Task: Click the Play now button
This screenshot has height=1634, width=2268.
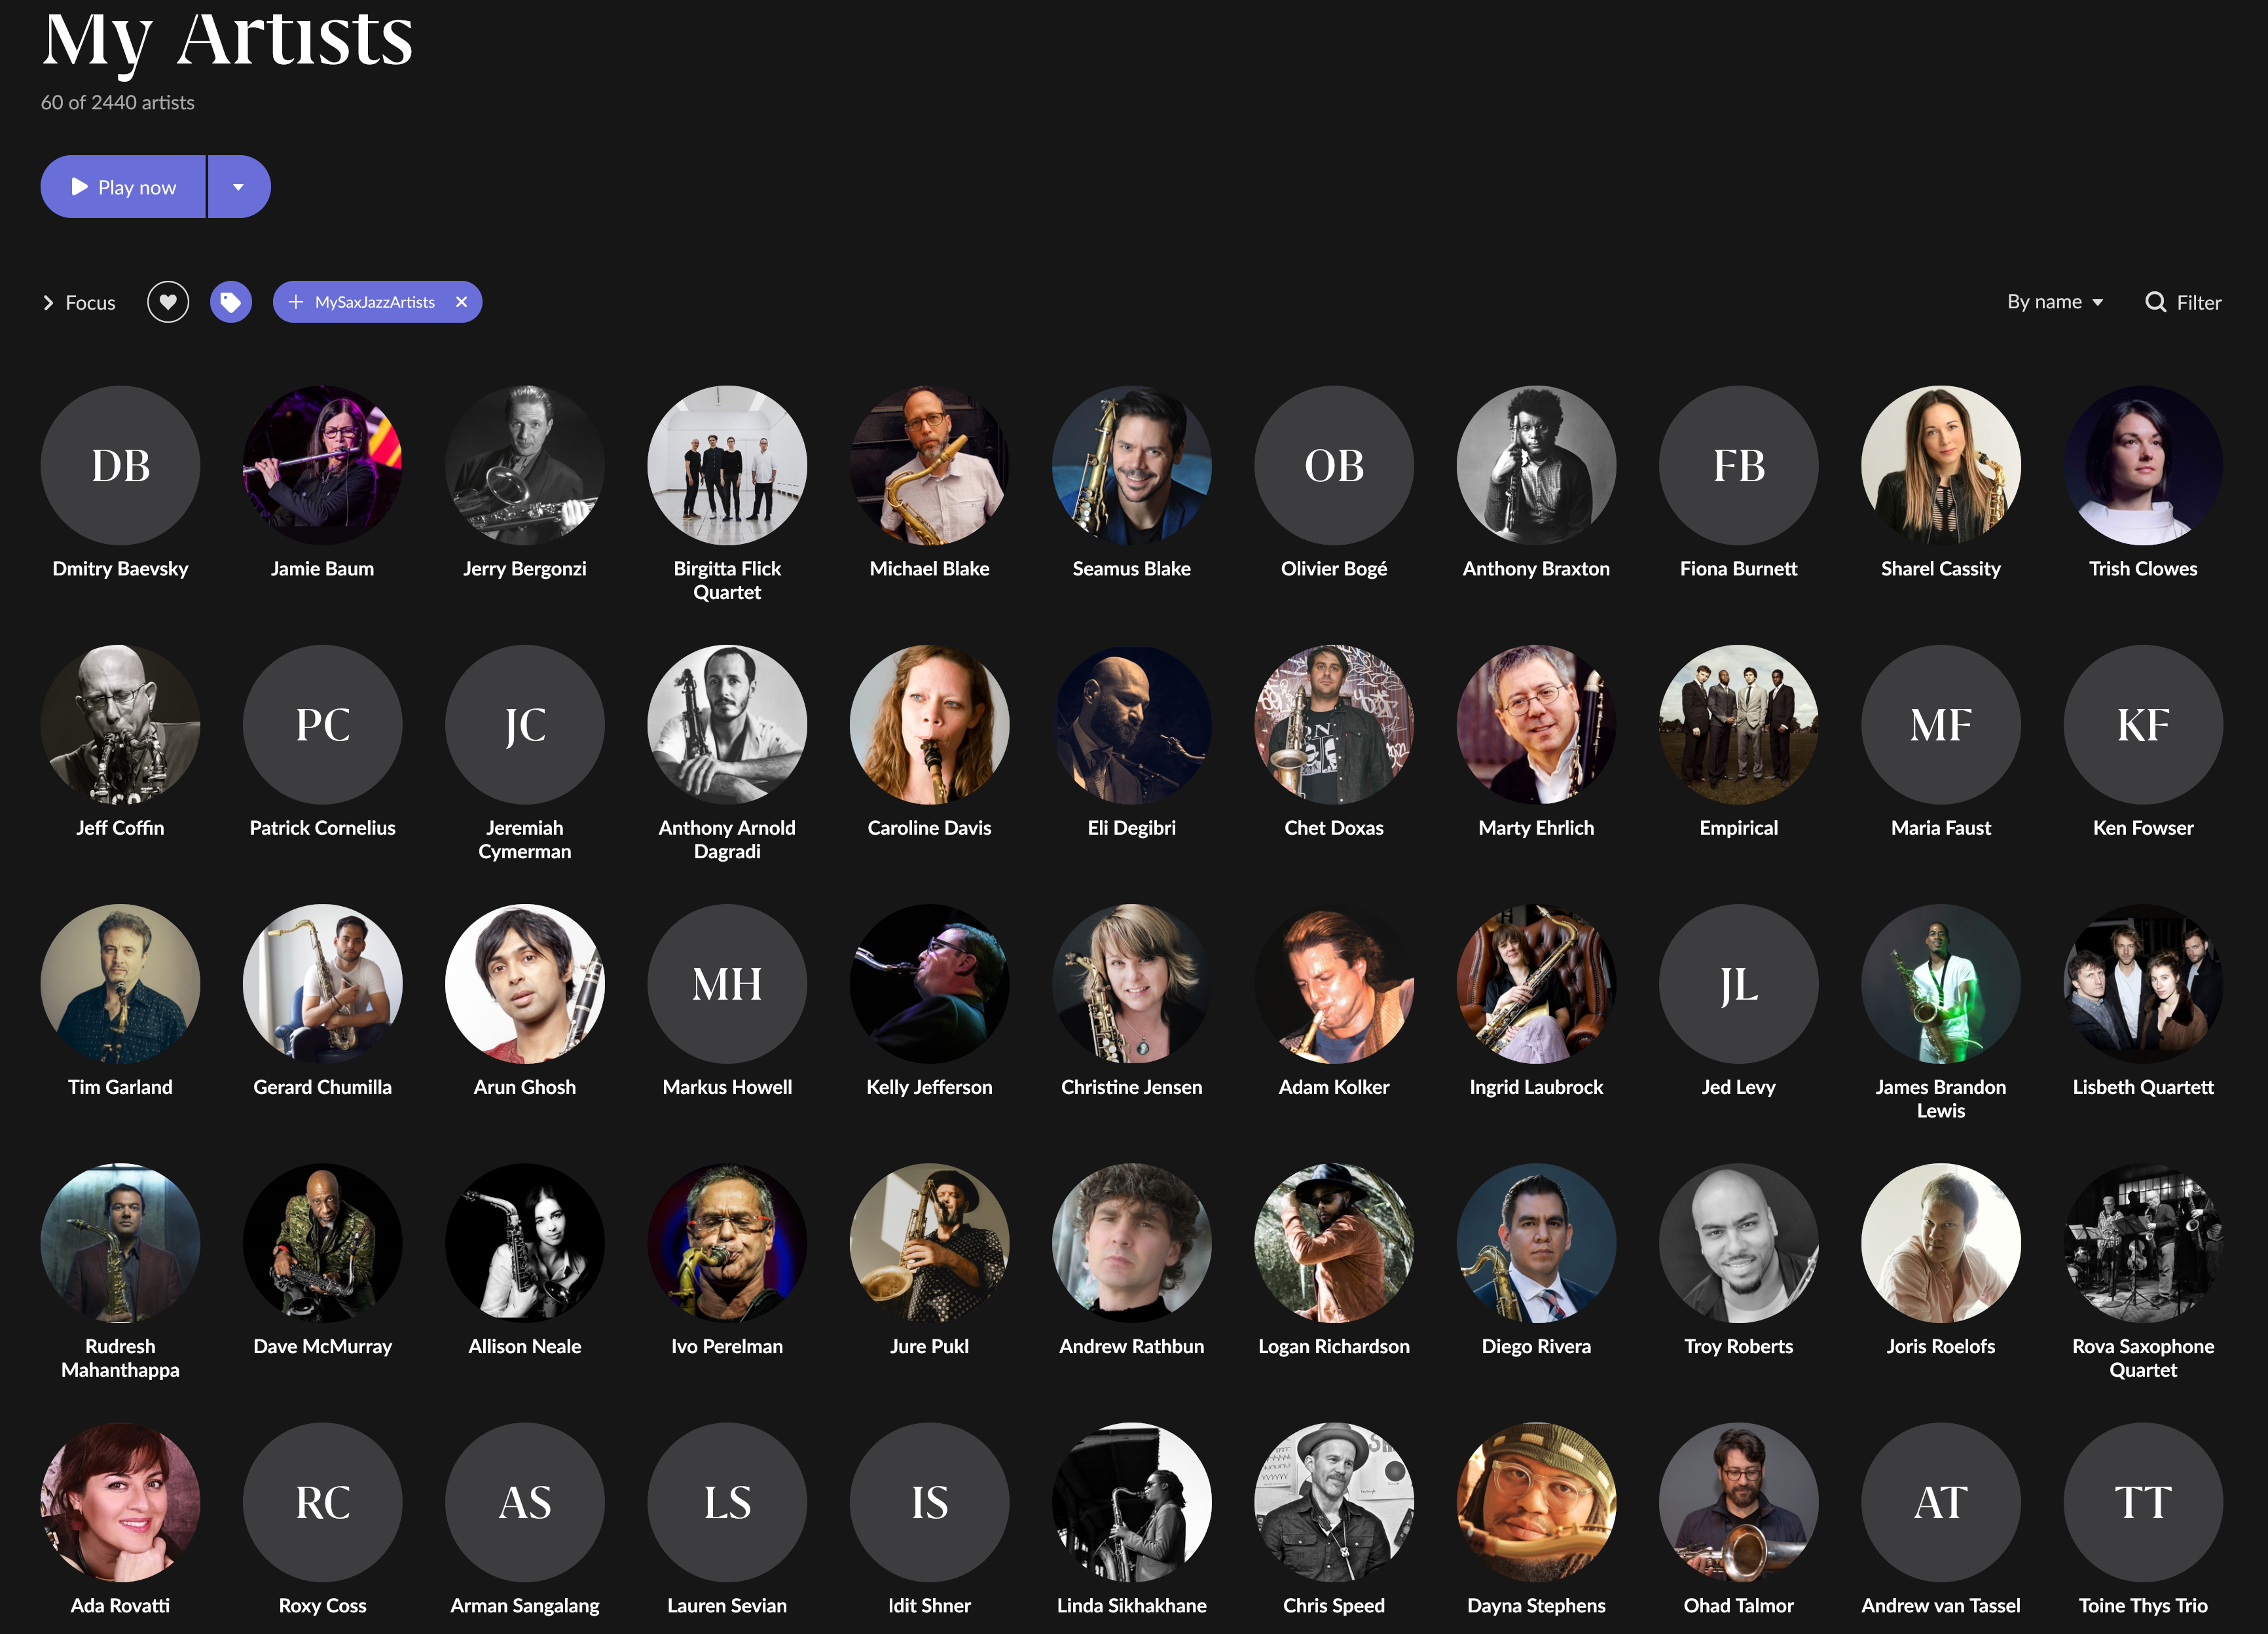Action: click(123, 187)
